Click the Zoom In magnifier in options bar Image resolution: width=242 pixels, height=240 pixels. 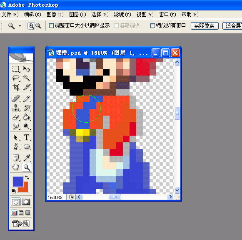[31, 26]
